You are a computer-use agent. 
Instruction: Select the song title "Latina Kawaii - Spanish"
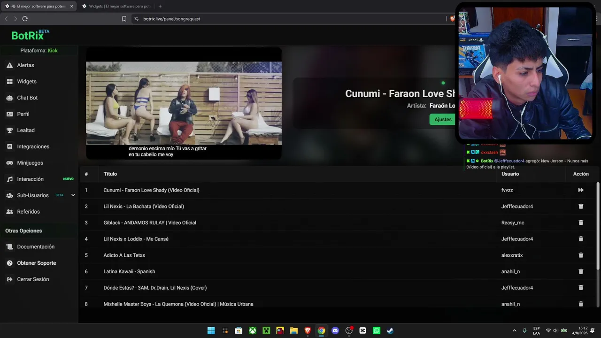click(x=129, y=271)
